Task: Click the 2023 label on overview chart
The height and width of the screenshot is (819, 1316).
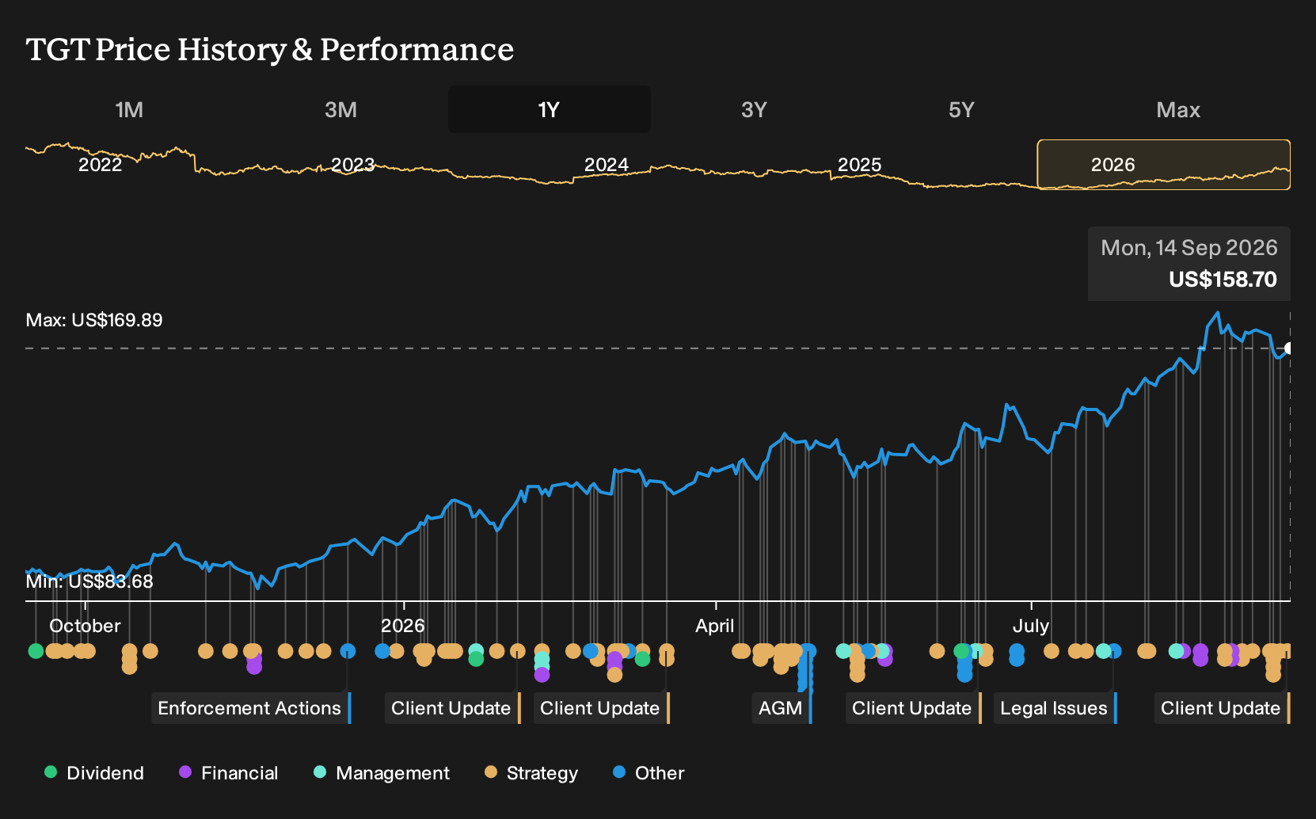Action: pyautogui.click(x=353, y=165)
